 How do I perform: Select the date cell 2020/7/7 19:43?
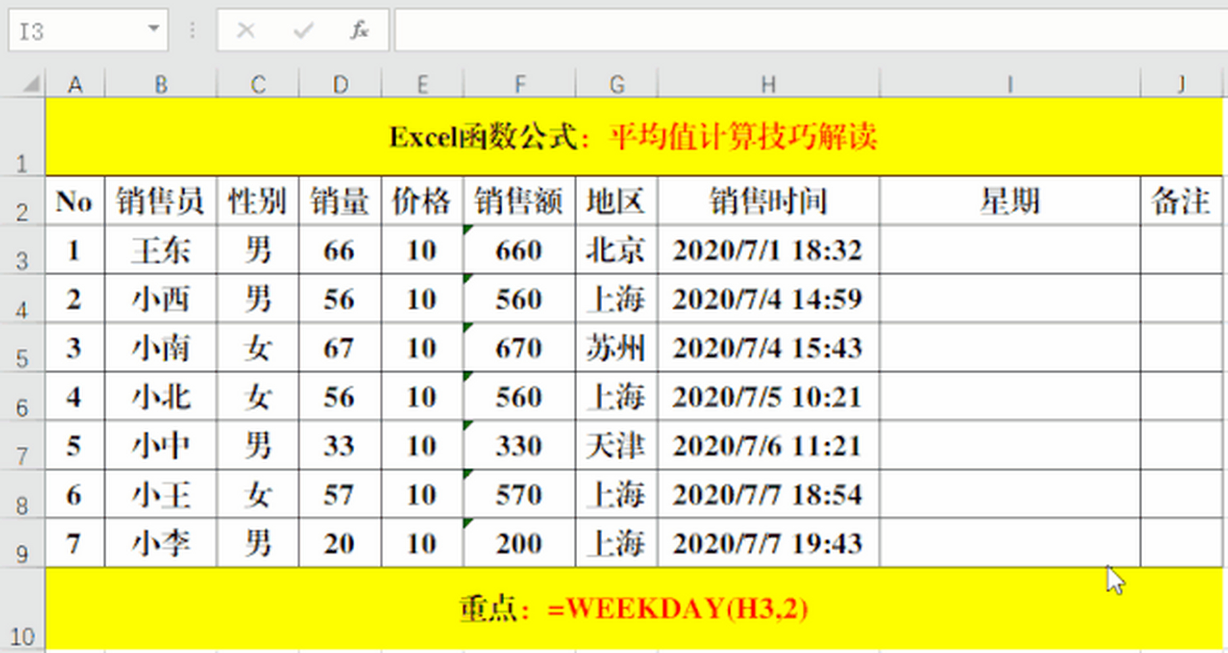point(769,543)
